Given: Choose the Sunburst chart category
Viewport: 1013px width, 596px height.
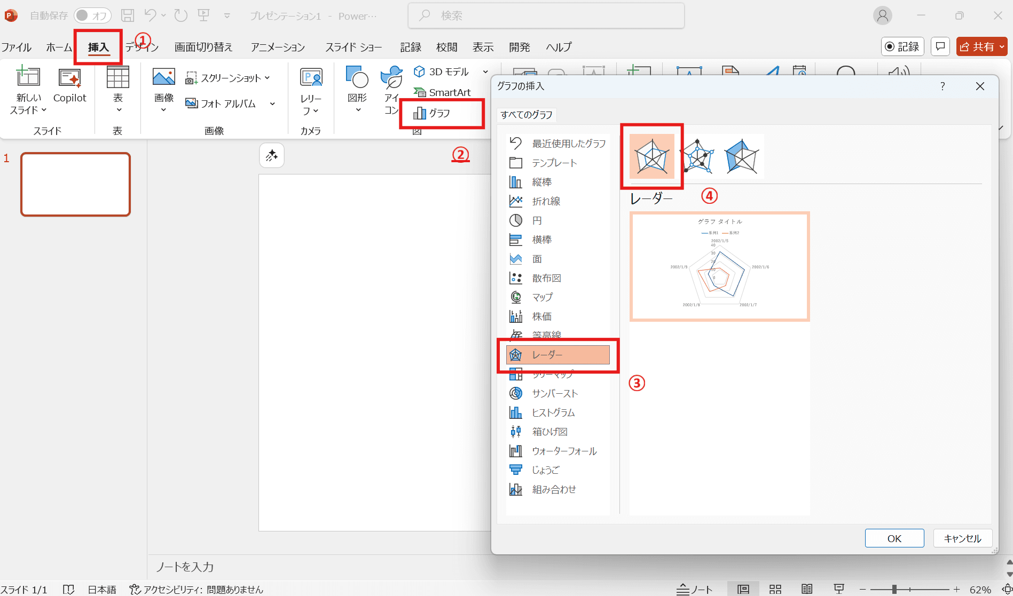Looking at the screenshot, I should point(555,393).
